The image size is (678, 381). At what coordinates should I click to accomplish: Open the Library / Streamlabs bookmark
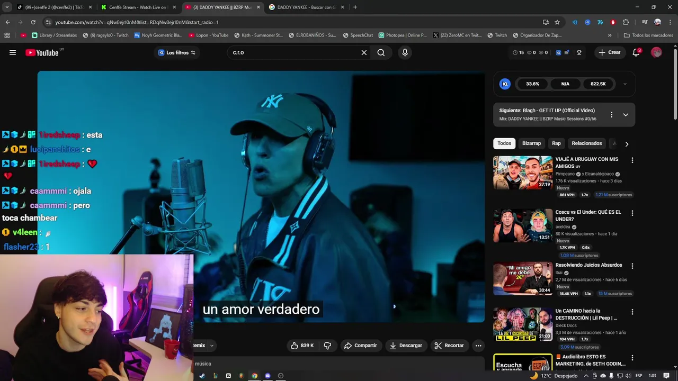click(x=55, y=35)
